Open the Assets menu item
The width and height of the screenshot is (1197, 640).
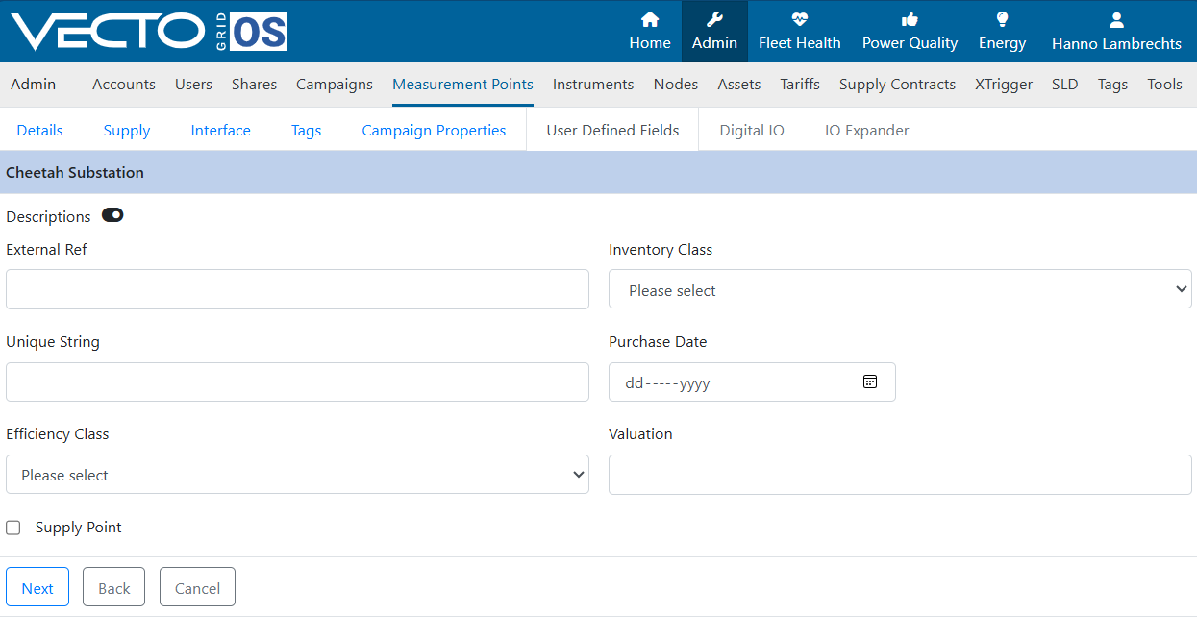[739, 85]
